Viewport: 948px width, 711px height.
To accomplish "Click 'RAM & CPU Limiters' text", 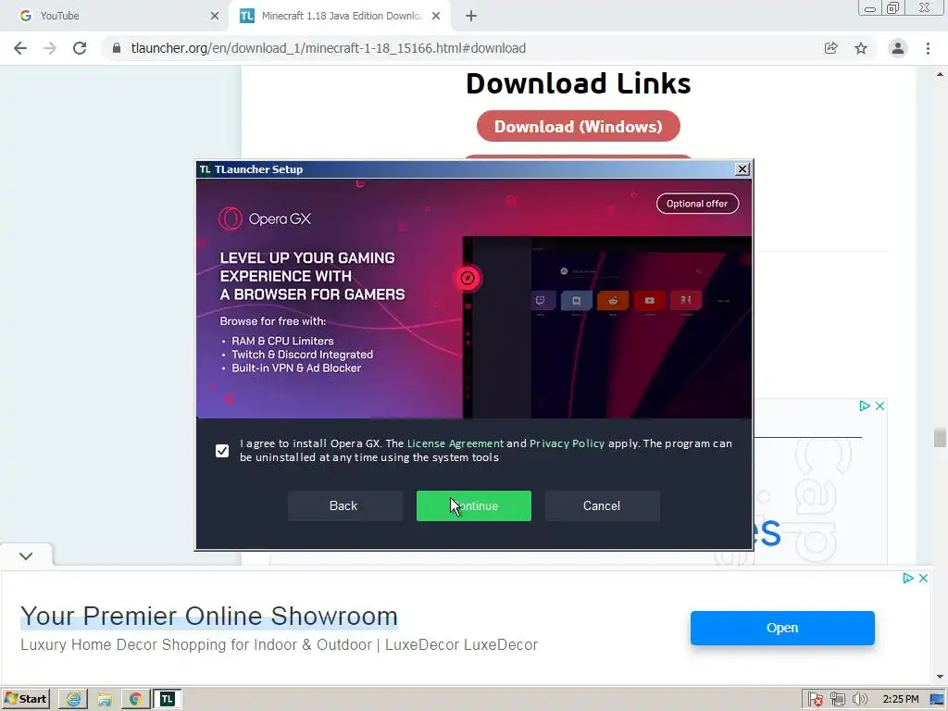I will (282, 341).
